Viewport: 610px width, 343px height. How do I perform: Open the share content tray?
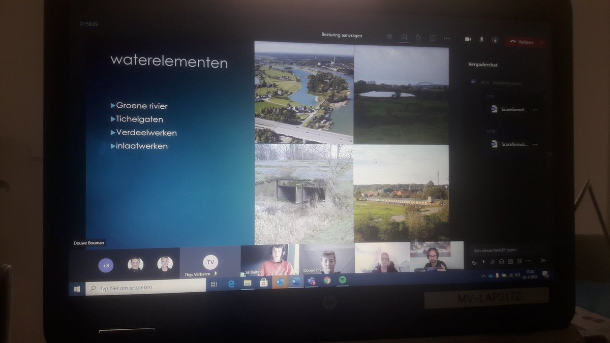click(x=495, y=41)
